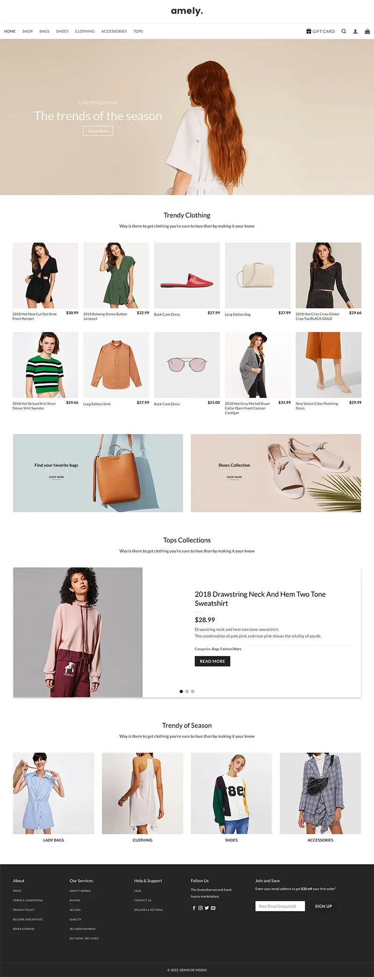The width and height of the screenshot is (374, 977).
Task: Open the Shop menu item
Action: point(28,31)
